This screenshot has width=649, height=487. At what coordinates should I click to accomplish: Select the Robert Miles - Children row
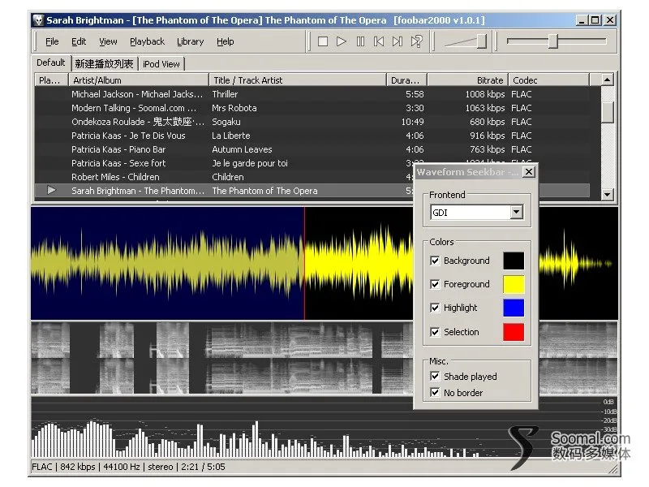click(x=224, y=177)
